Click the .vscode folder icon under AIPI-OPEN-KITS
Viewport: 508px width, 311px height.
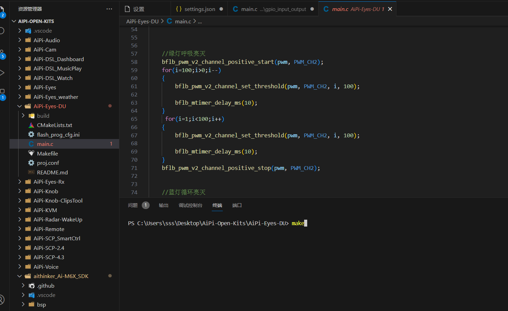click(28, 31)
